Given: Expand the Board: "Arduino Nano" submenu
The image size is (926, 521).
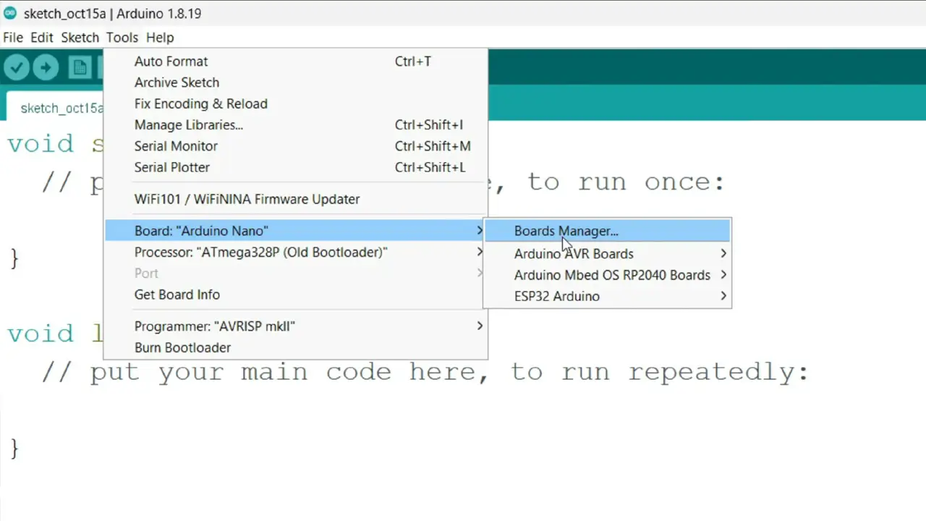Looking at the screenshot, I should pos(295,231).
